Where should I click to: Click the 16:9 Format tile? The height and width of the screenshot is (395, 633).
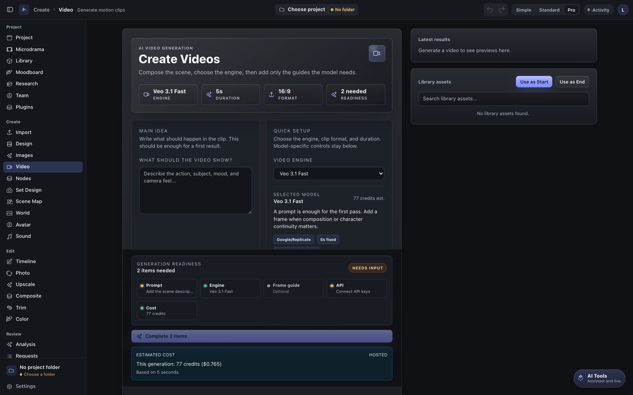(x=293, y=94)
